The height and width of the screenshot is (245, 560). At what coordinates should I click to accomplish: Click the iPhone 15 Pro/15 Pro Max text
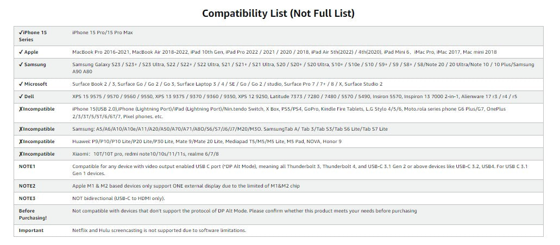(103, 33)
